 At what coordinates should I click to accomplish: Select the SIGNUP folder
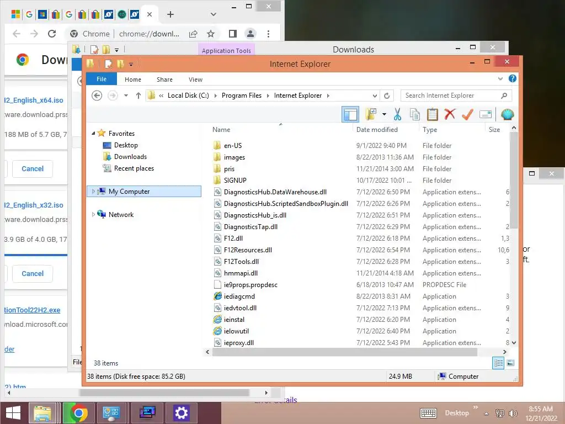pos(235,181)
